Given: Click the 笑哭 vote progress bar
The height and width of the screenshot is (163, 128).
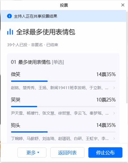Looking at the screenshot, I should tap(63, 106).
